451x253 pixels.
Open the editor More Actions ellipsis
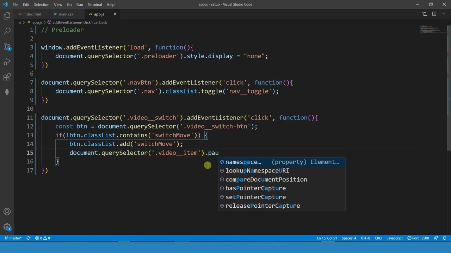click(x=444, y=14)
